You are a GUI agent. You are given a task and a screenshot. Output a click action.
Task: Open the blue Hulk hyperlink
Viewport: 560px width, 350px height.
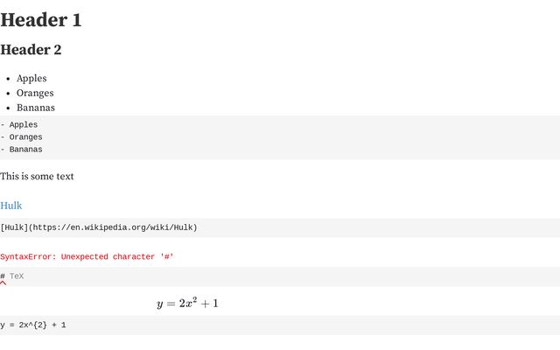click(11, 206)
